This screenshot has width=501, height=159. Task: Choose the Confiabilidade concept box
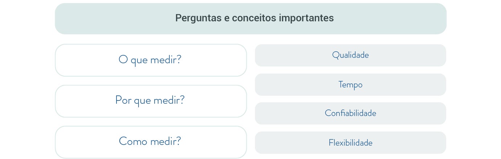pos(350,113)
